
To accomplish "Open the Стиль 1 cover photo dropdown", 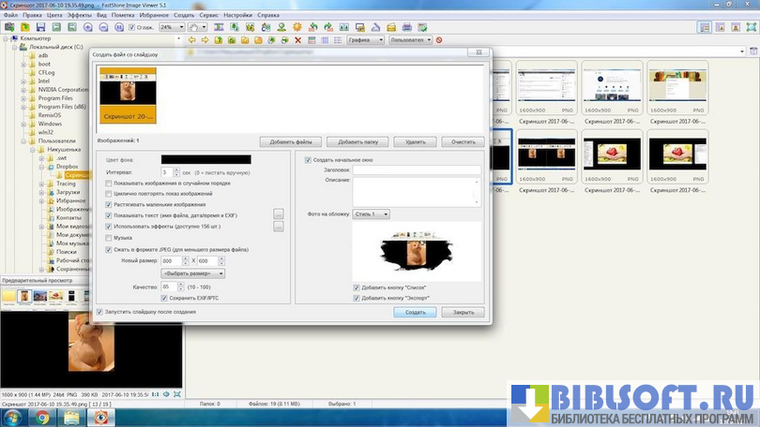I will pos(372,214).
